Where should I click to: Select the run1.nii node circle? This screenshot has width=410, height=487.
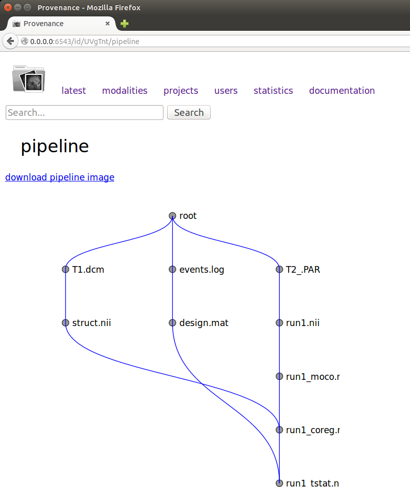pyautogui.click(x=279, y=322)
